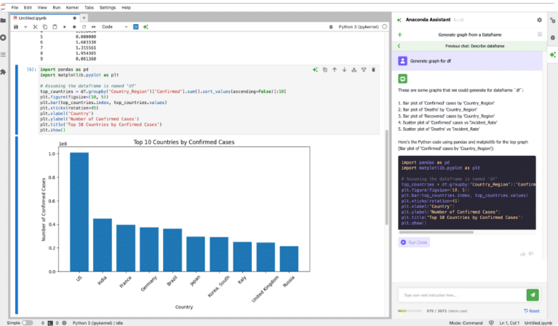Open the Run menu
Viewport: 558px width, 326px height.
[x=57, y=7]
